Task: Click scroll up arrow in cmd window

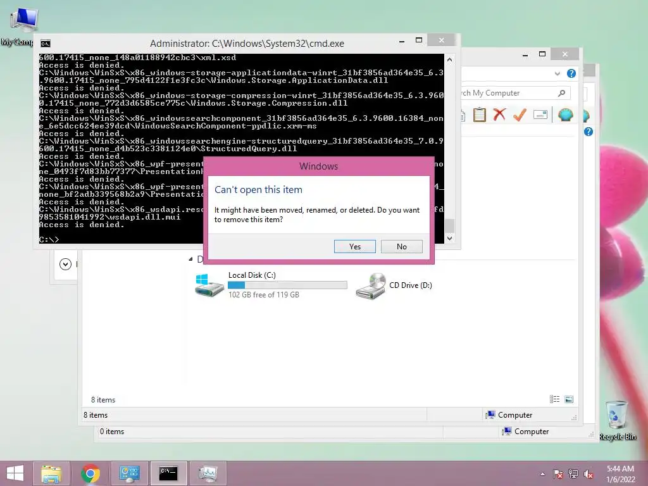Action: [450, 59]
